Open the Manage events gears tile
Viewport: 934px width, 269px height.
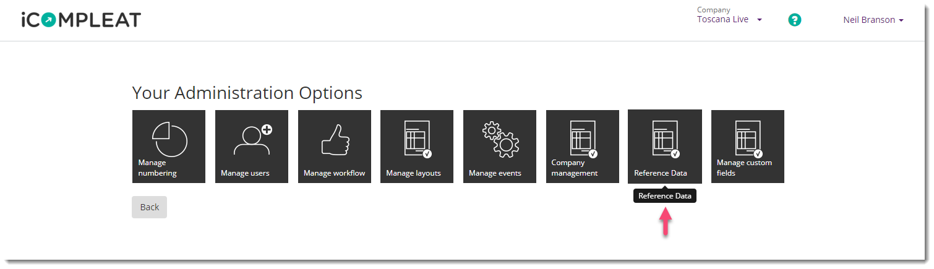(x=500, y=147)
